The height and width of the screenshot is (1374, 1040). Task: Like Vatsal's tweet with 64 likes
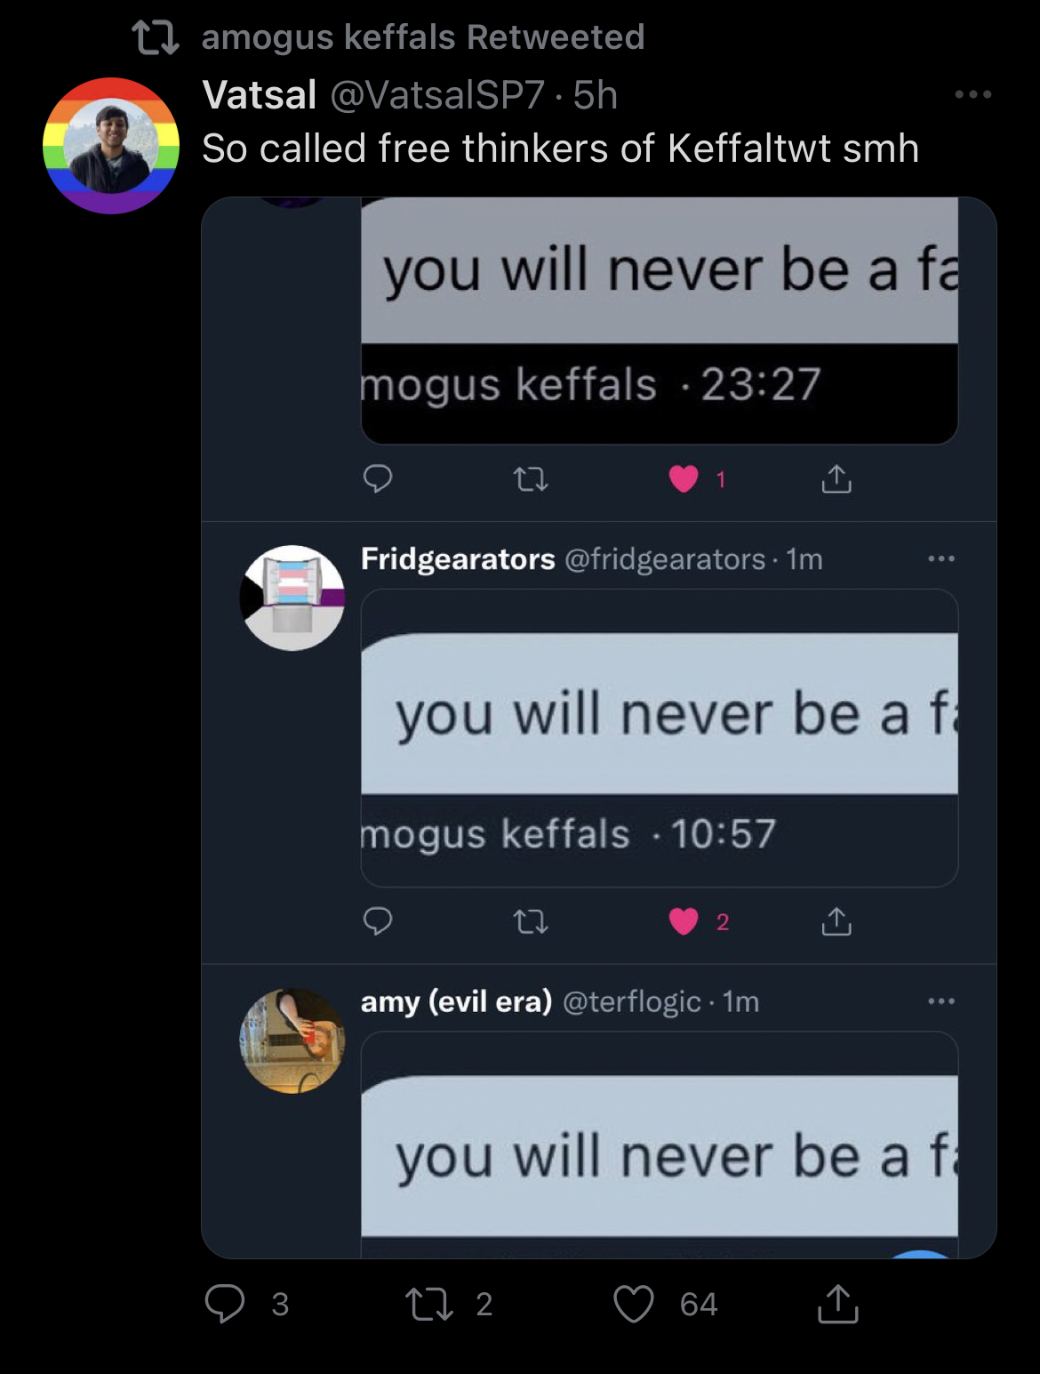click(x=634, y=1304)
